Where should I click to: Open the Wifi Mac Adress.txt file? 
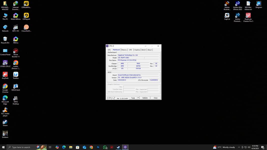[248, 6]
